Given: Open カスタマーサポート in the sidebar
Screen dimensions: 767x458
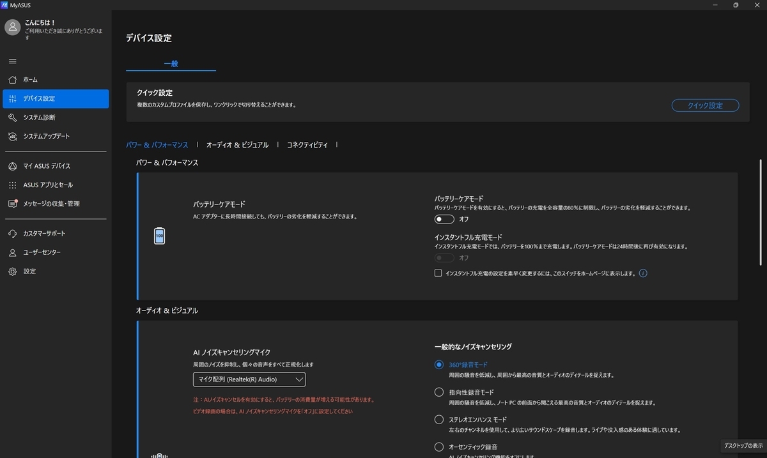Looking at the screenshot, I should pos(56,234).
